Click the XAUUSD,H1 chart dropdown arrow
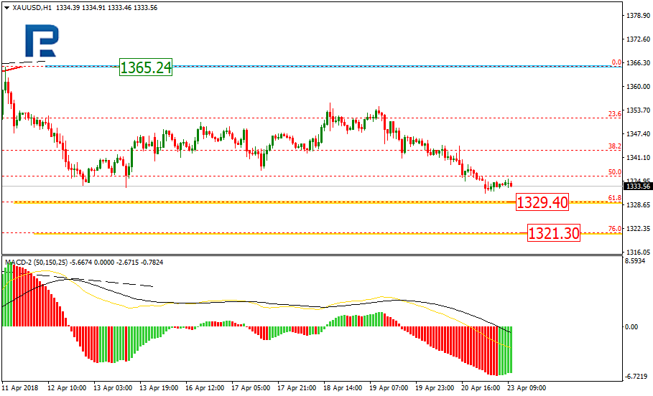Screen dimensions: 653x396 click(x=7, y=8)
